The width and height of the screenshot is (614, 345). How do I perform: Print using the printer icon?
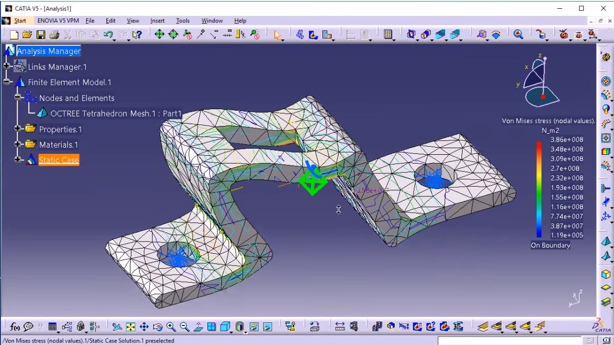54,35
